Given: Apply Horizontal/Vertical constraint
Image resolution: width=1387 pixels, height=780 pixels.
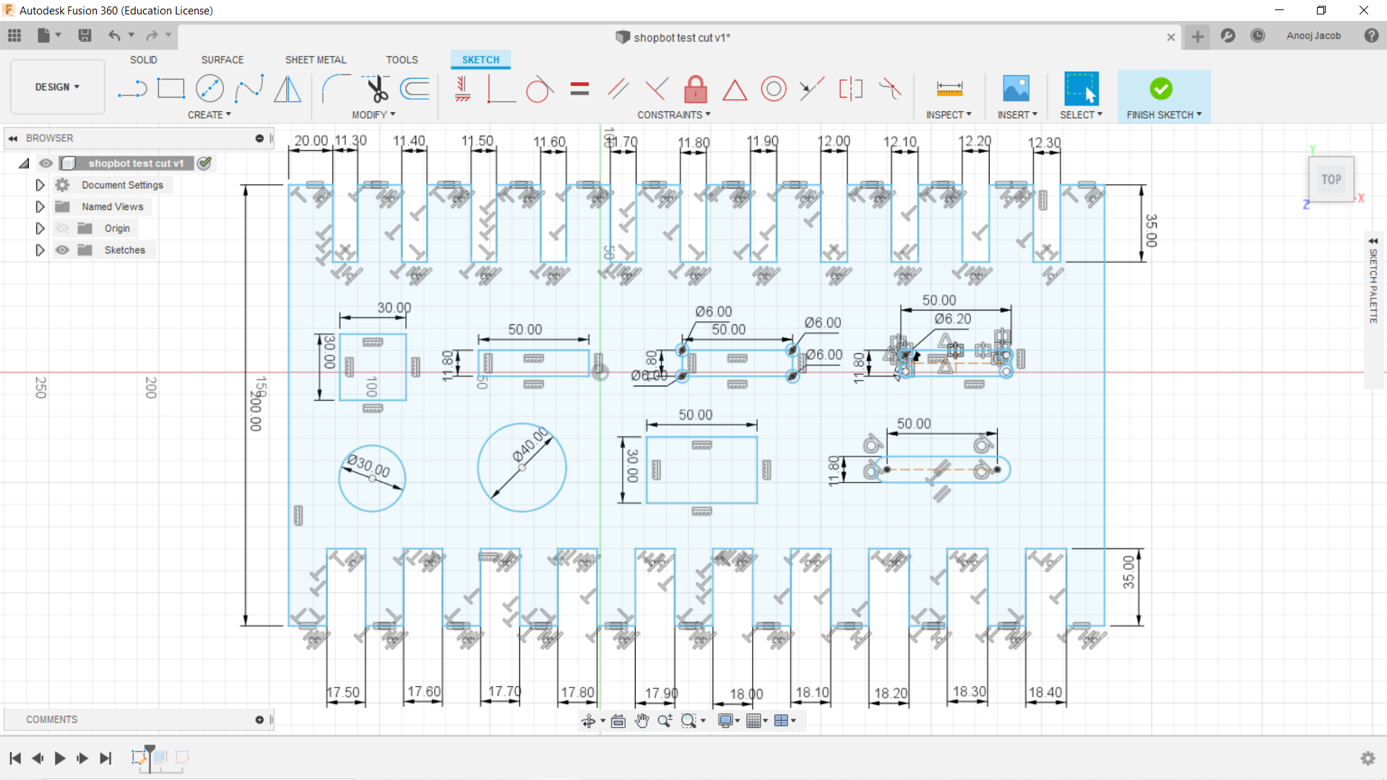Looking at the screenshot, I should pyautogui.click(x=463, y=89).
